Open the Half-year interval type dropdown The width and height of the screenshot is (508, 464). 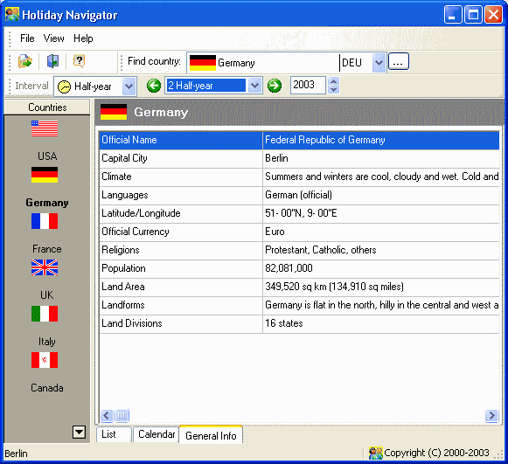click(x=129, y=87)
